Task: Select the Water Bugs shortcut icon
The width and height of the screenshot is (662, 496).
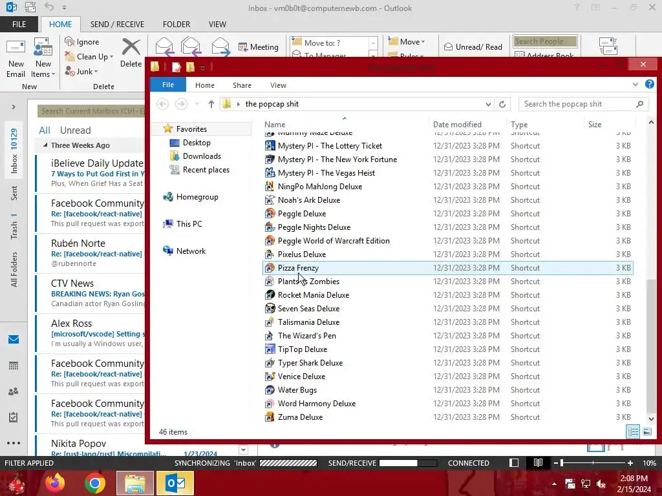Action: [x=270, y=390]
